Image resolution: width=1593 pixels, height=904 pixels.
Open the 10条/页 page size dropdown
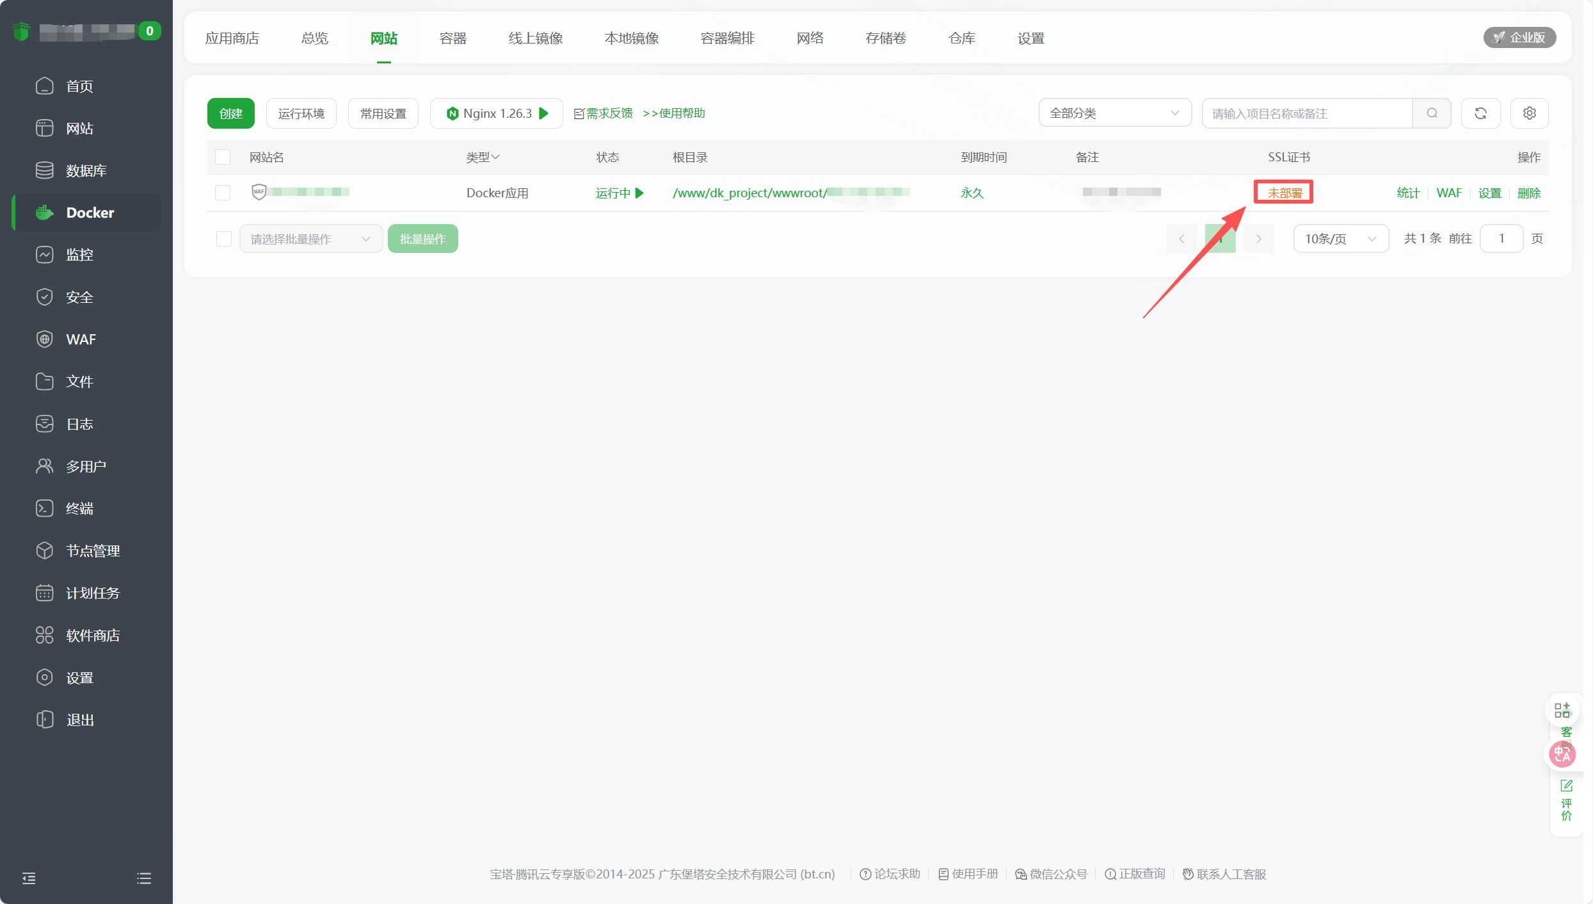[x=1340, y=238]
